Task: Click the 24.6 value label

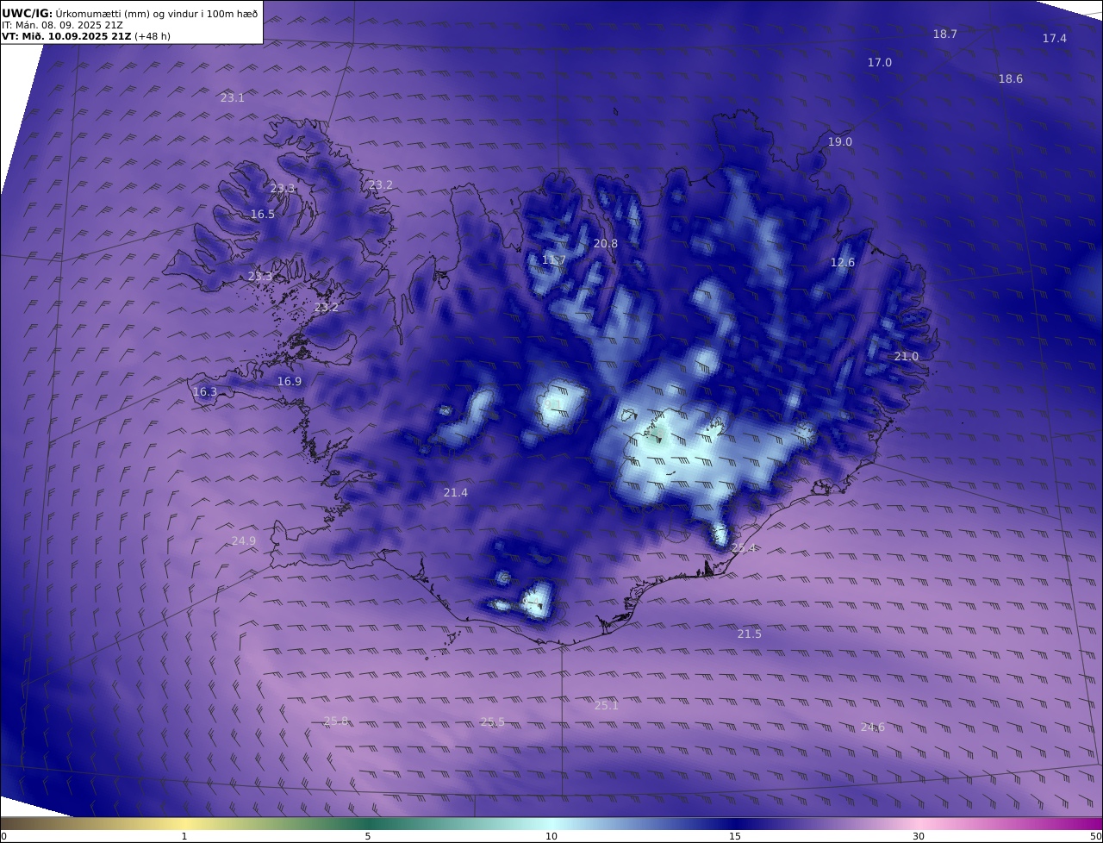Action: point(873,727)
